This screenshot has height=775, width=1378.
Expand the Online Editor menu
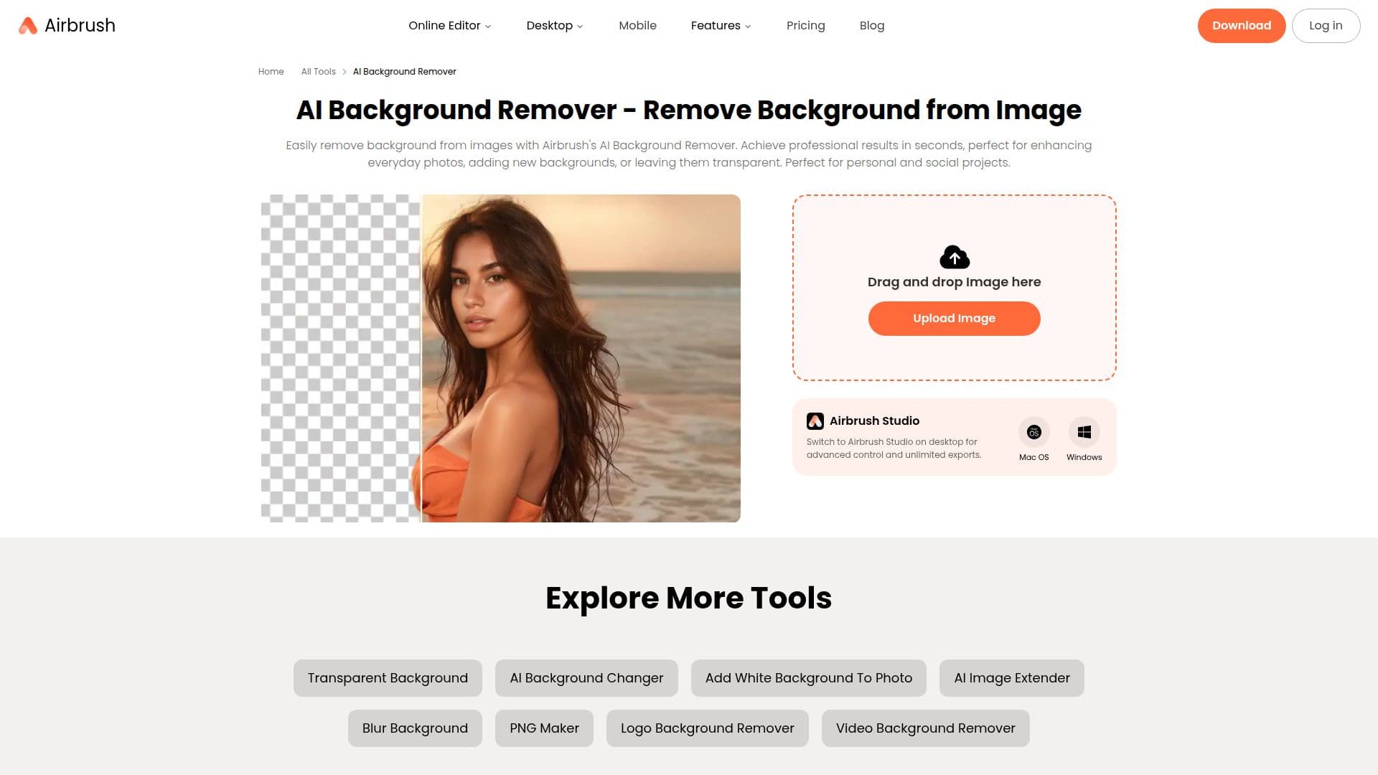(x=450, y=26)
